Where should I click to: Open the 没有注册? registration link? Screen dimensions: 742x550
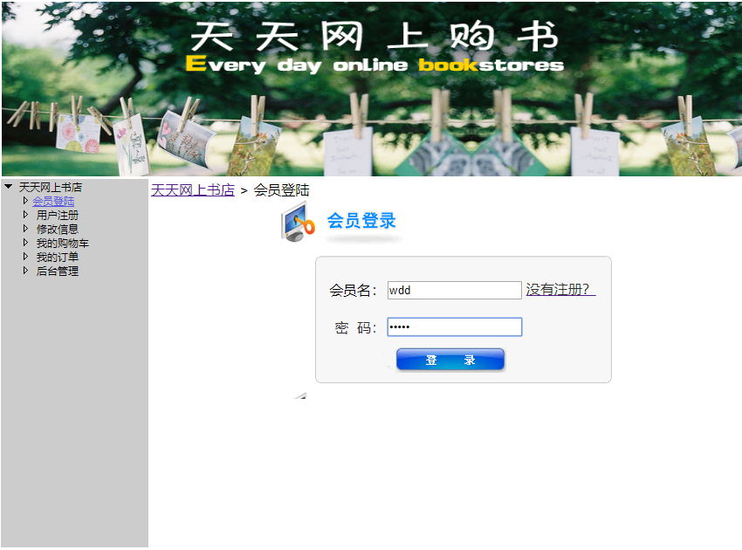pyautogui.click(x=560, y=290)
